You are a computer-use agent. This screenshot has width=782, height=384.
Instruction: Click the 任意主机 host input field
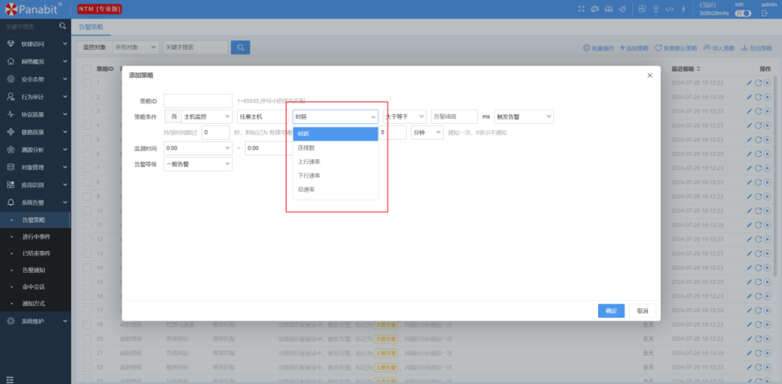click(262, 116)
